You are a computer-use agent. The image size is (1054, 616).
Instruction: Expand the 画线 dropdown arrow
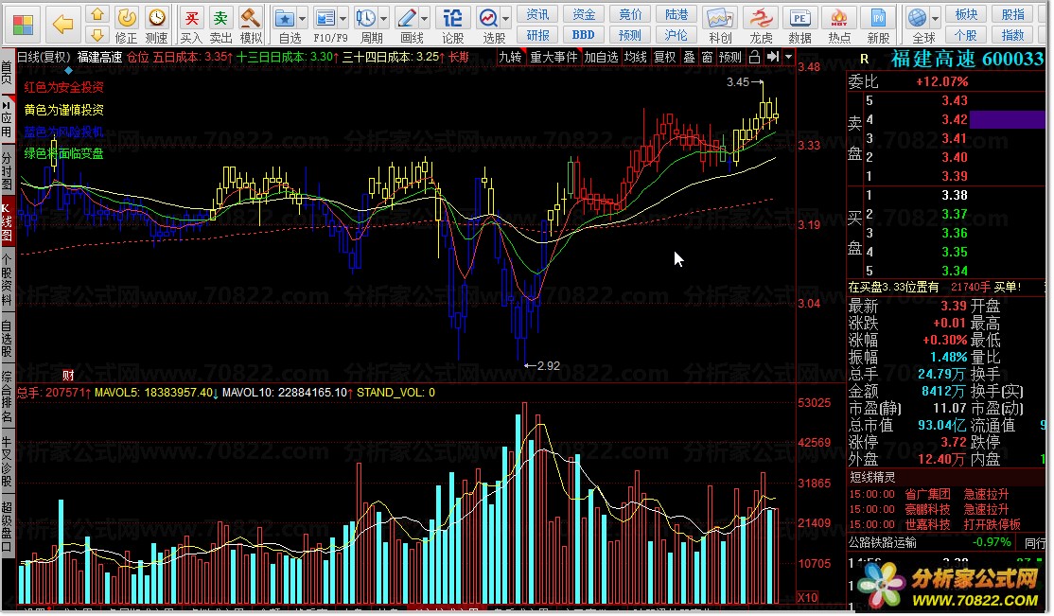coord(424,19)
